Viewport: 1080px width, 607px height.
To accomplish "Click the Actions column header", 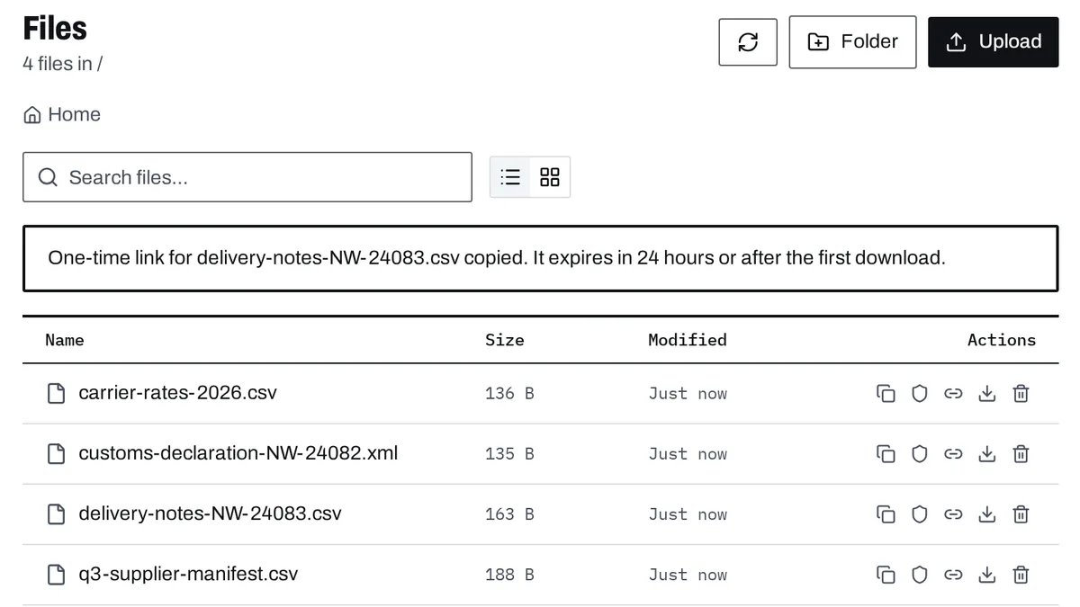I will tap(1002, 340).
